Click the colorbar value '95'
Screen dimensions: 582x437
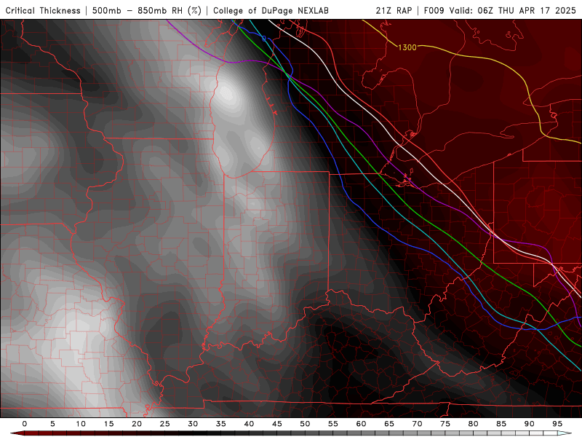[557, 424]
